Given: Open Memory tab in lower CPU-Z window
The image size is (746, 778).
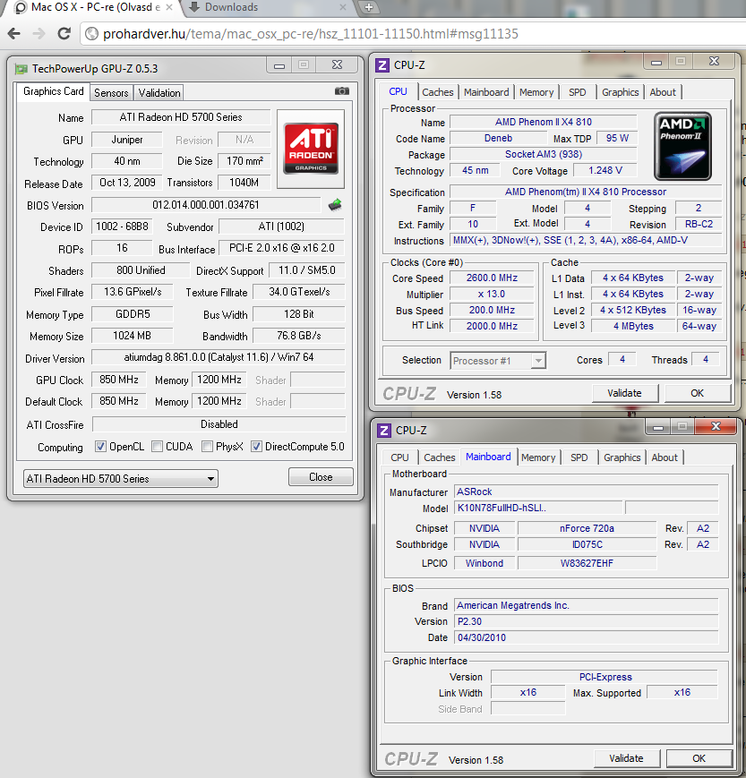Looking at the screenshot, I should pyautogui.click(x=538, y=457).
